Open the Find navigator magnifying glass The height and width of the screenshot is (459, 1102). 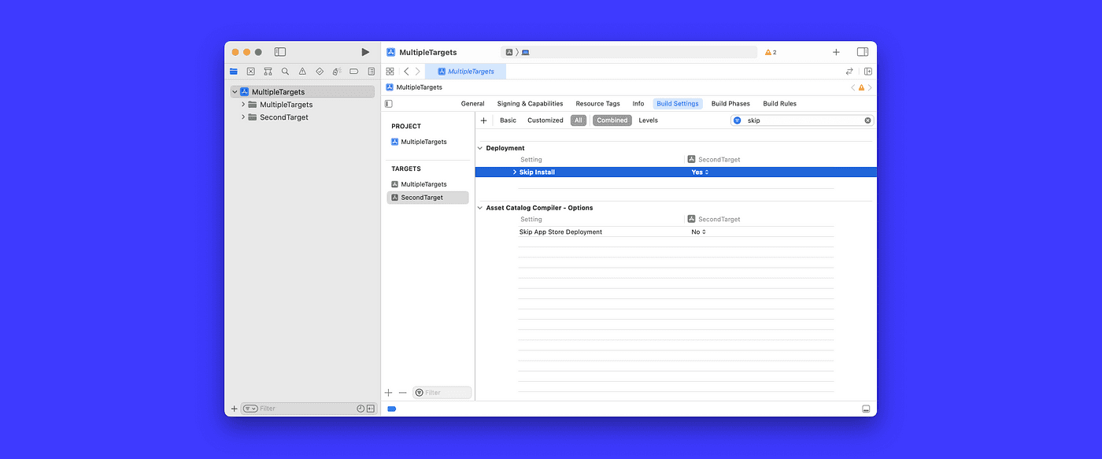click(285, 71)
